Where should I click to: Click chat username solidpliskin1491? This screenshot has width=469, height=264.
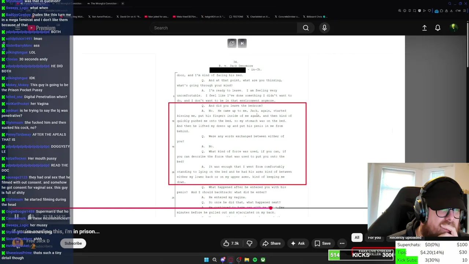click(x=19, y=38)
